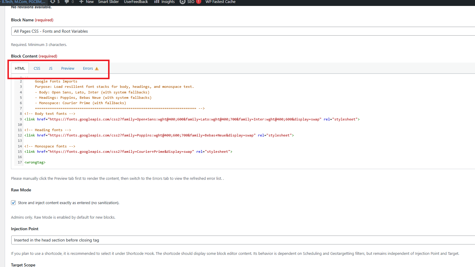Open the Errors tab
475x267 pixels.
88,68
